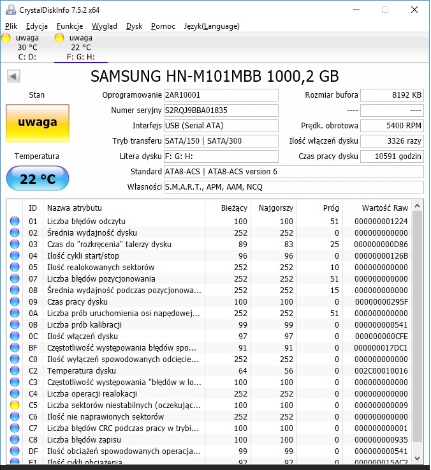Click blue status circle for attribute 01
Image resolution: width=431 pixels, height=470 pixels.
click(15, 221)
